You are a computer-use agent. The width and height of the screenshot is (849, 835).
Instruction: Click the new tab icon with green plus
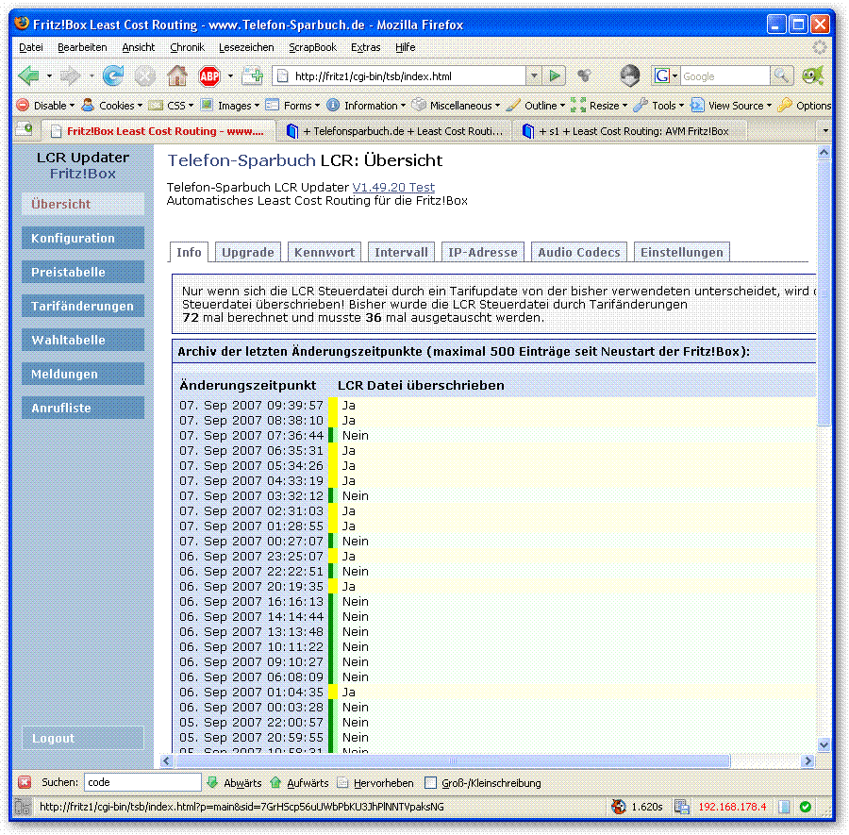point(252,75)
